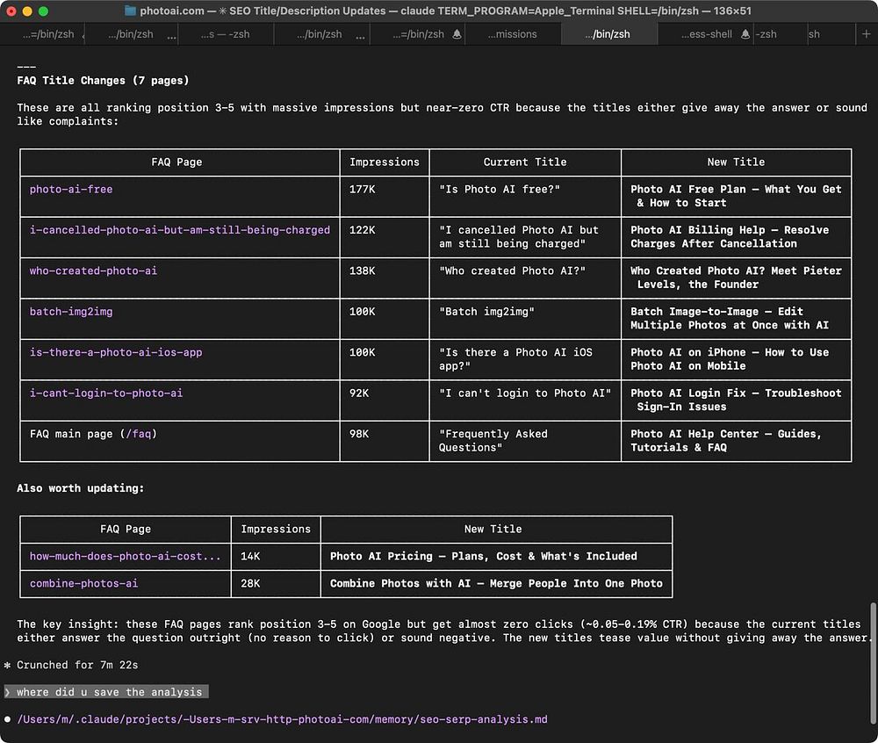The image size is (878, 743).
Task: Click the i-cant-login-to-photo-ai link
Action: [x=106, y=393]
